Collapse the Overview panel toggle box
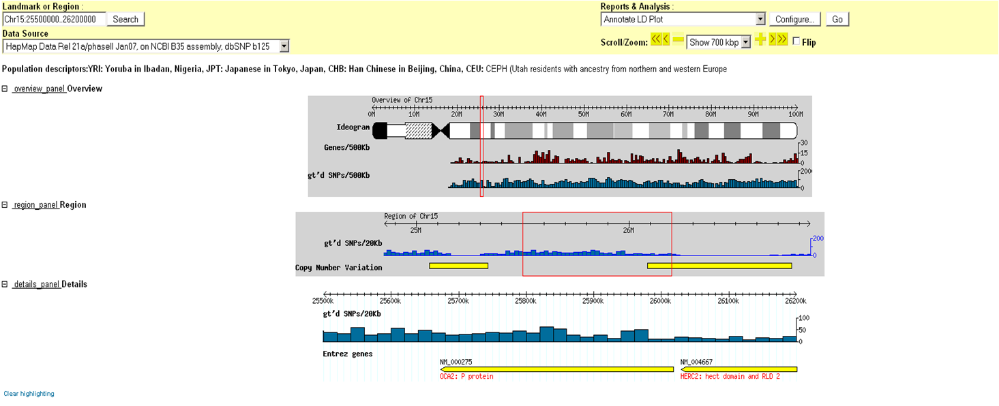The width and height of the screenshot is (999, 406). (x=5, y=89)
